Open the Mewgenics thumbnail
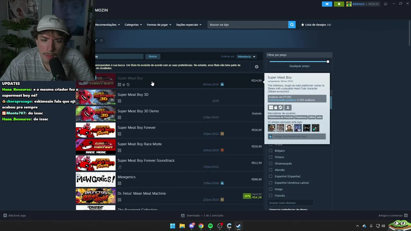The image size is (411, 231). 96,179
